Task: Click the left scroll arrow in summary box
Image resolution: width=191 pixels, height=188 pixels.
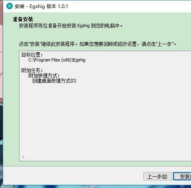Action: pos(23,157)
